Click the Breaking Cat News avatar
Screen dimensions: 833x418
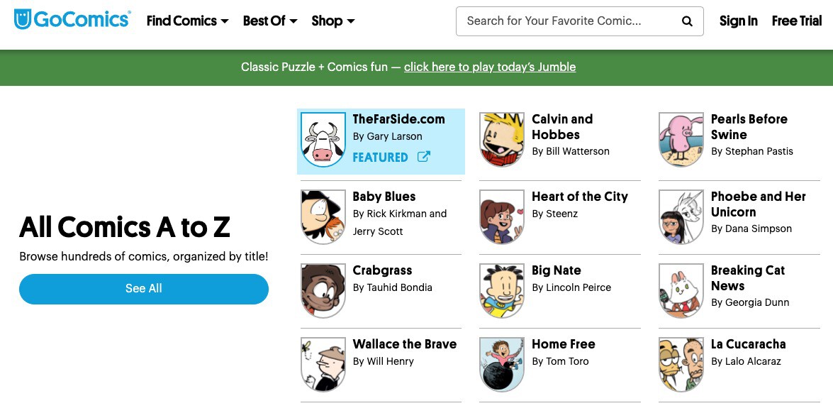point(681,290)
